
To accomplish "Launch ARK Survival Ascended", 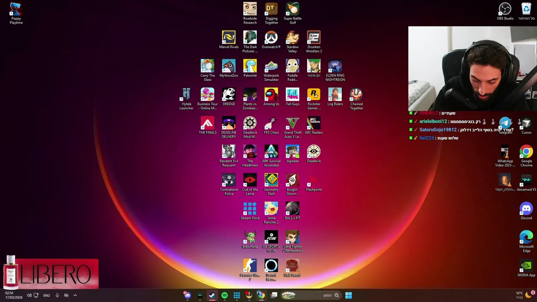I will click(271, 156).
